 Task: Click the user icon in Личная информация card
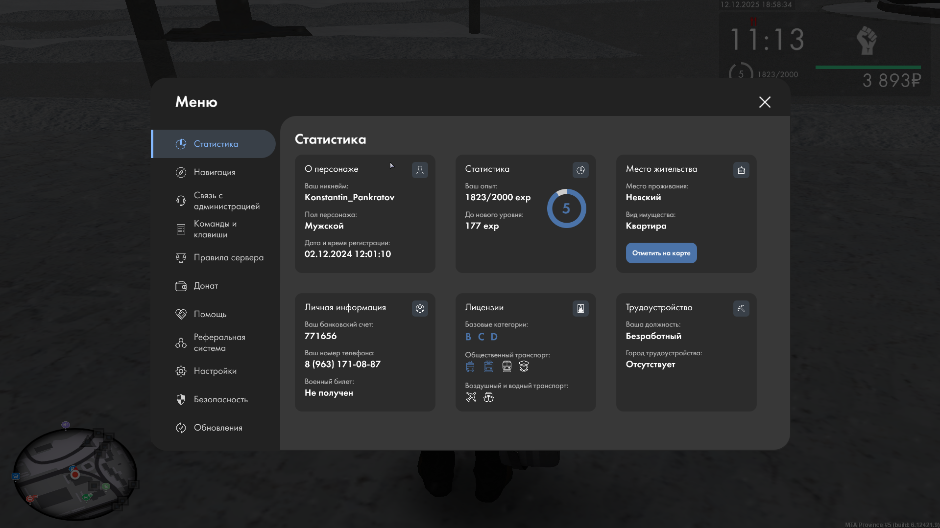(x=420, y=308)
